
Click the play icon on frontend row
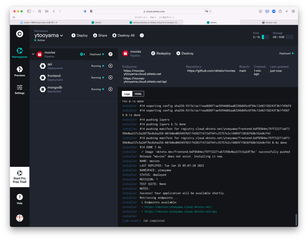[110, 77]
